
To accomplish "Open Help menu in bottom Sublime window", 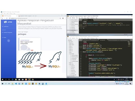I will tap(96, 38).
